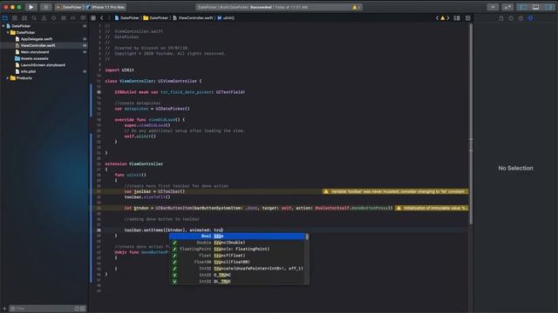The width and height of the screenshot is (558, 313).
Task: Open the Project navigator tab icon
Action: pyautogui.click(x=5, y=17)
